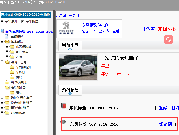Click the document icon for 车辆概述
Screen dimensions: 179x135
pyautogui.click(x=7, y=36)
